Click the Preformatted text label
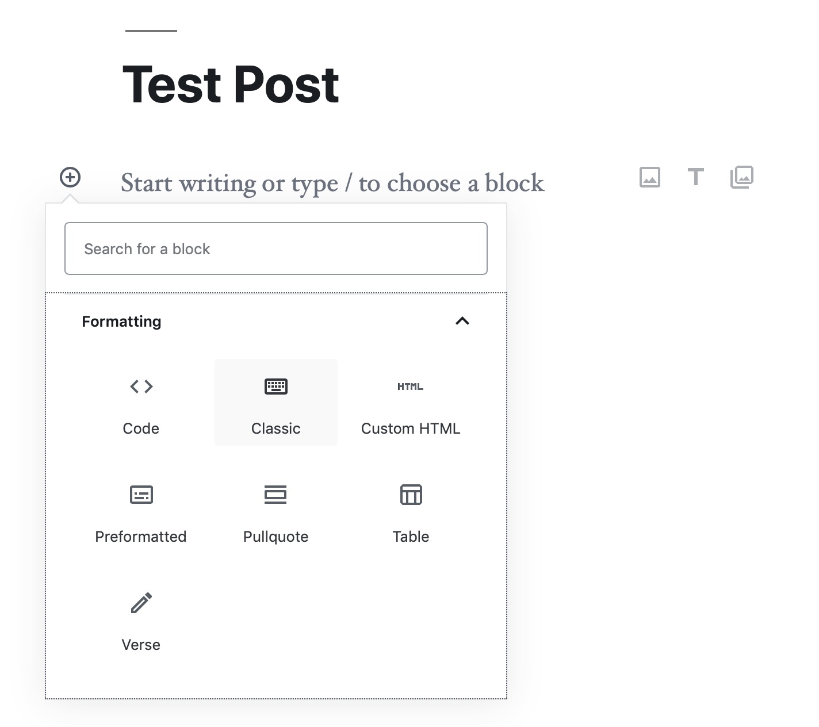The height and width of the screenshot is (727, 819). [141, 537]
